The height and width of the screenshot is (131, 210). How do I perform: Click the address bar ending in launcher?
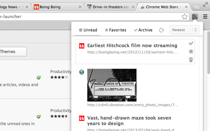[94, 17]
